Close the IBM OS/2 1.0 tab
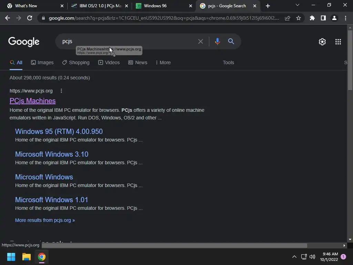 coord(126,6)
